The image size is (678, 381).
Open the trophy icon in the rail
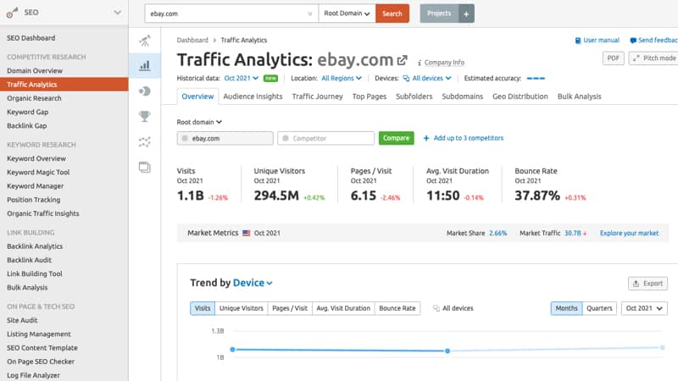[x=145, y=116]
